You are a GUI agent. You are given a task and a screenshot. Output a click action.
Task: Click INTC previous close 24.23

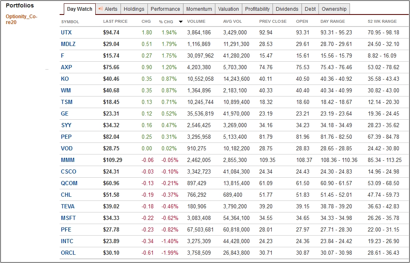coord(266,241)
